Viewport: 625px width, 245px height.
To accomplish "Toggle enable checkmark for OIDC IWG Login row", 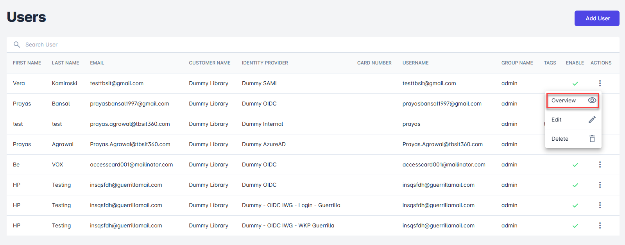I will click(x=575, y=206).
